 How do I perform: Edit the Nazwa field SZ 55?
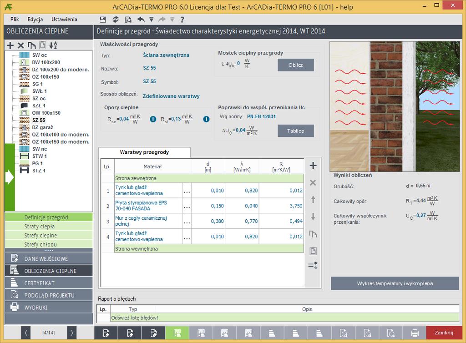(149, 68)
